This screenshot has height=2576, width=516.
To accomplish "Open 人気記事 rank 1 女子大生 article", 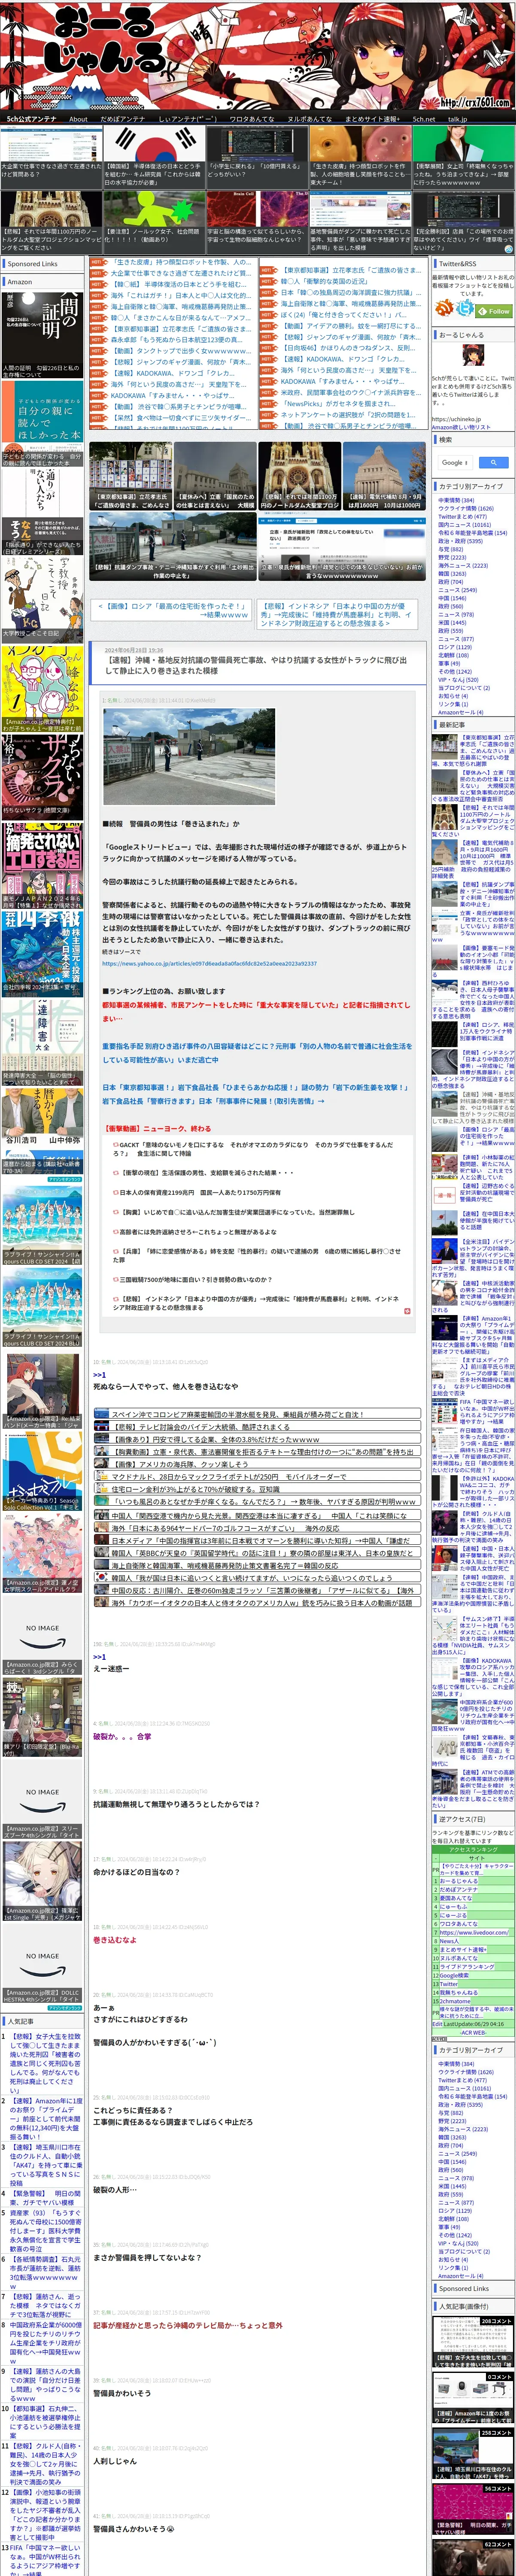I will pyautogui.click(x=46, y=2063).
